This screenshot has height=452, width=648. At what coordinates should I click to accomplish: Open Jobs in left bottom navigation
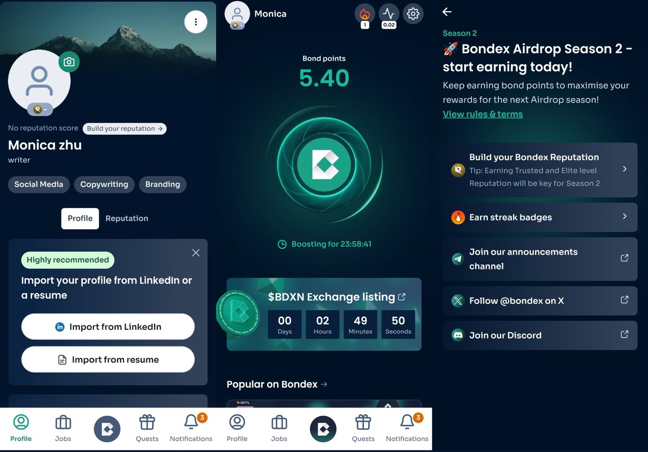(63, 428)
